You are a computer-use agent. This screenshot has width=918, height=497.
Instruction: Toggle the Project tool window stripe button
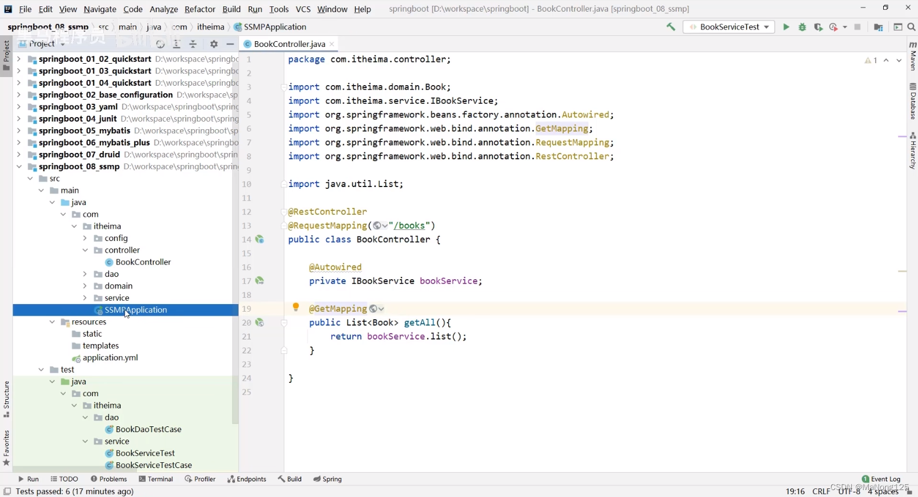click(6, 56)
